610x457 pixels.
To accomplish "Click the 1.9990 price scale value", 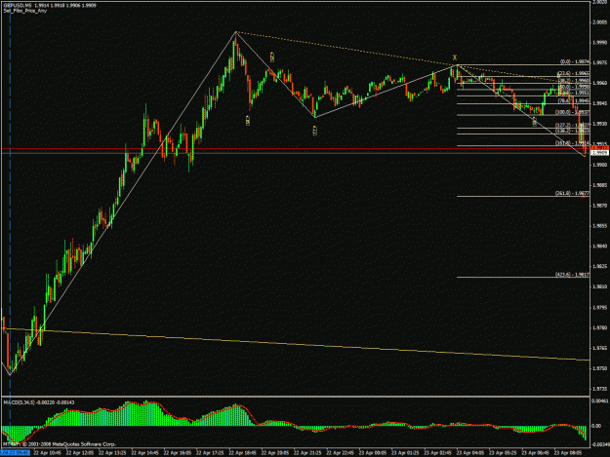I will (599, 42).
